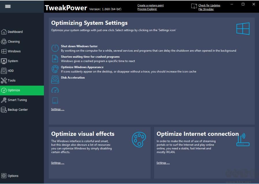
Task: Open Settings under Optimize visual effects
Action: pyautogui.click(x=57, y=163)
